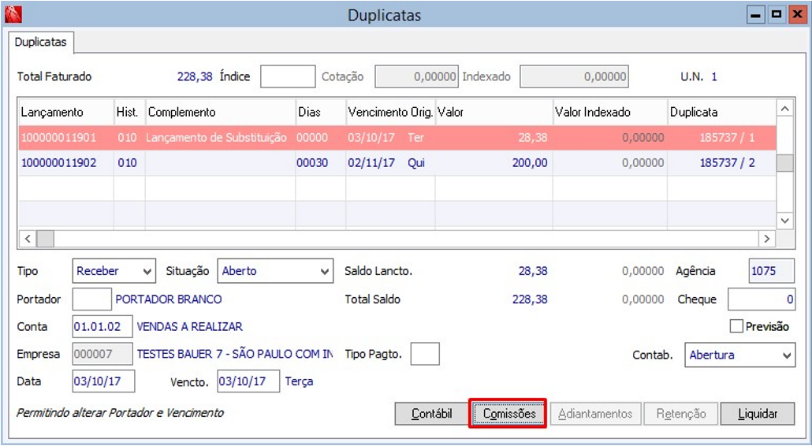Open the Comissões button
The image size is (812, 446).
pos(509,414)
